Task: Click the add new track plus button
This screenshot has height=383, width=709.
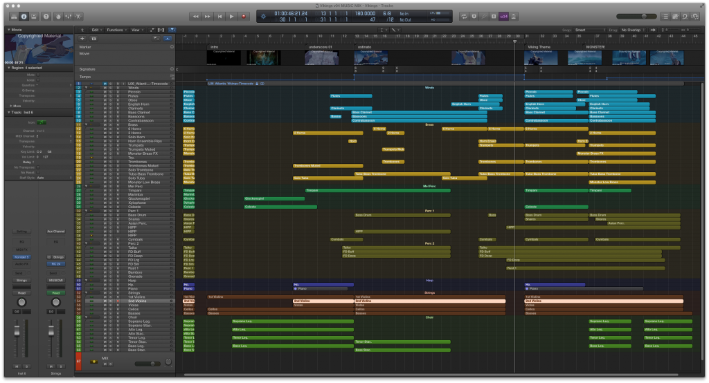Action: coord(82,39)
